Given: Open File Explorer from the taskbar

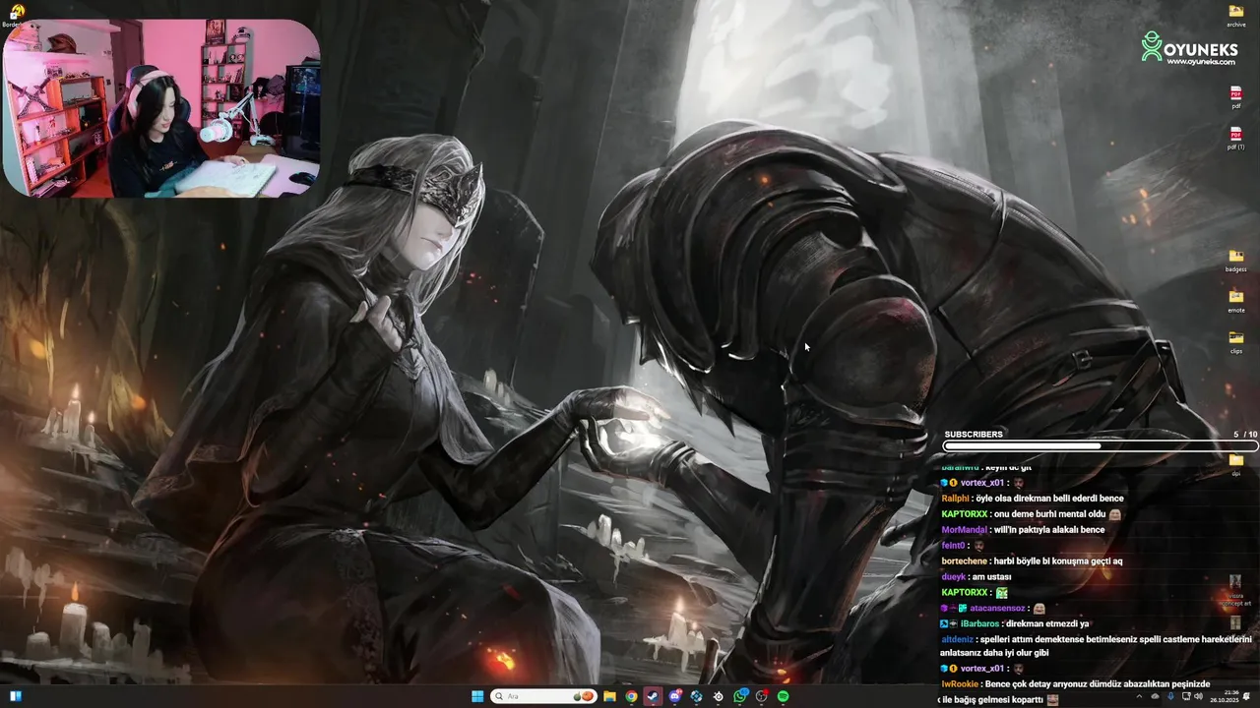Looking at the screenshot, I should pyautogui.click(x=609, y=696).
